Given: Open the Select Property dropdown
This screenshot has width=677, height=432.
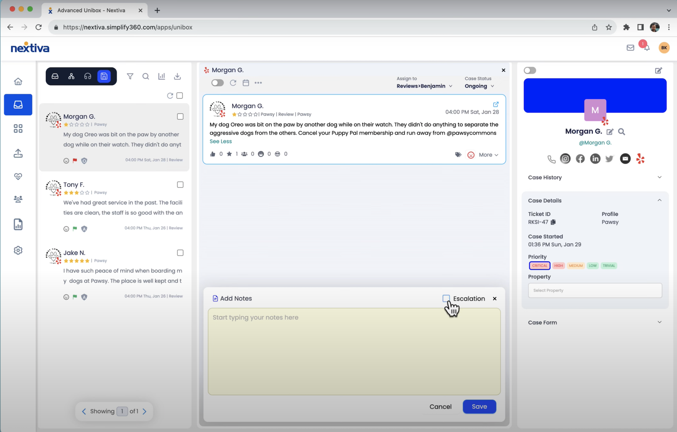Looking at the screenshot, I should coord(595,290).
